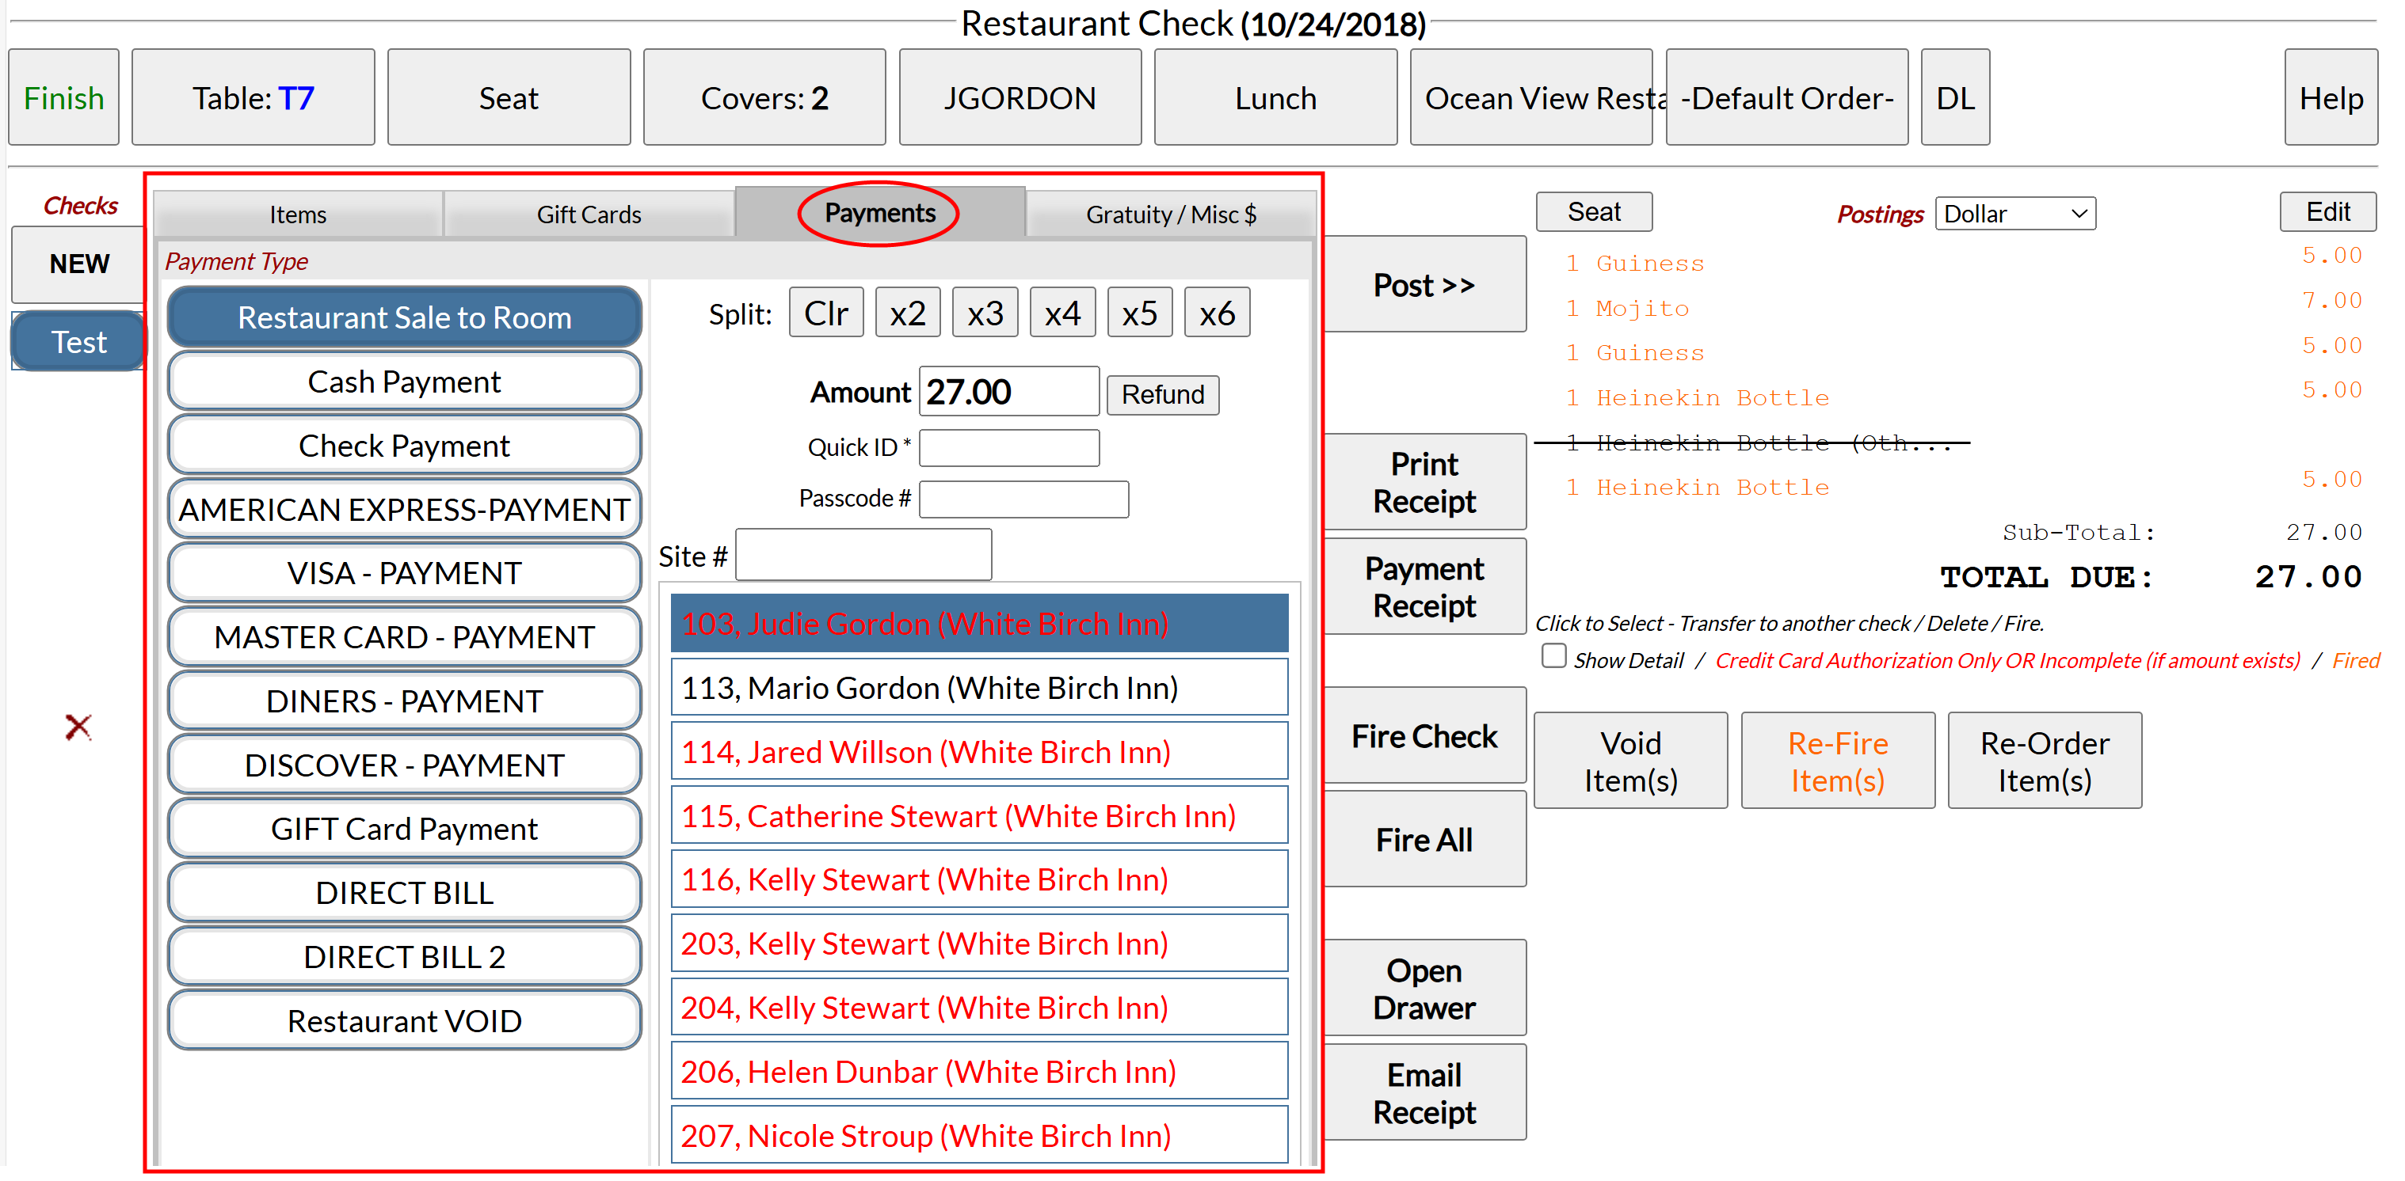This screenshot has height=1181, width=2405.
Task: Click the red X delete icon
Action: [x=78, y=726]
